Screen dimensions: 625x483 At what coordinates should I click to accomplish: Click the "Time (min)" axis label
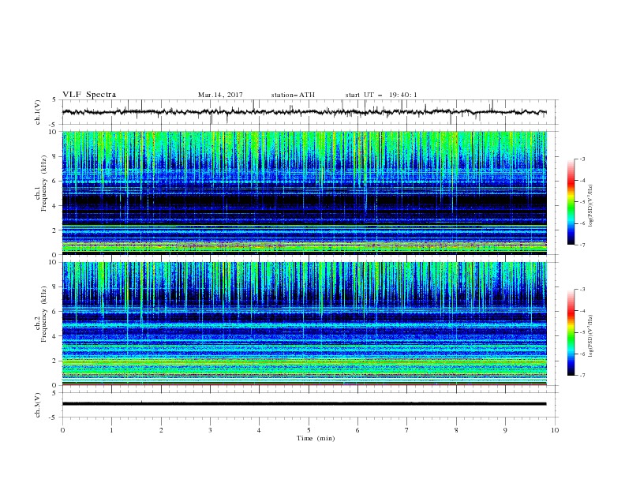coord(316,438)
